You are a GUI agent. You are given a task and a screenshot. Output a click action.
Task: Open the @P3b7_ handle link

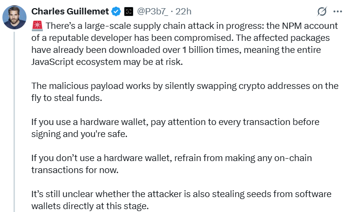[x=152, y=12]
